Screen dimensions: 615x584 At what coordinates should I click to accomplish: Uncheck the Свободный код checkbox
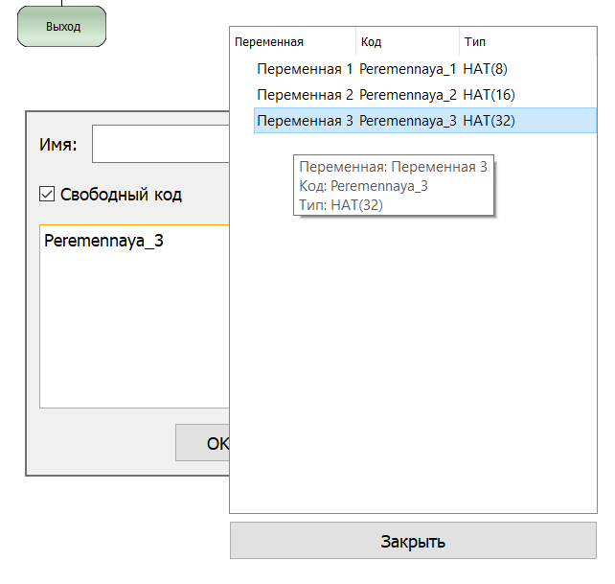coord(47,195)
